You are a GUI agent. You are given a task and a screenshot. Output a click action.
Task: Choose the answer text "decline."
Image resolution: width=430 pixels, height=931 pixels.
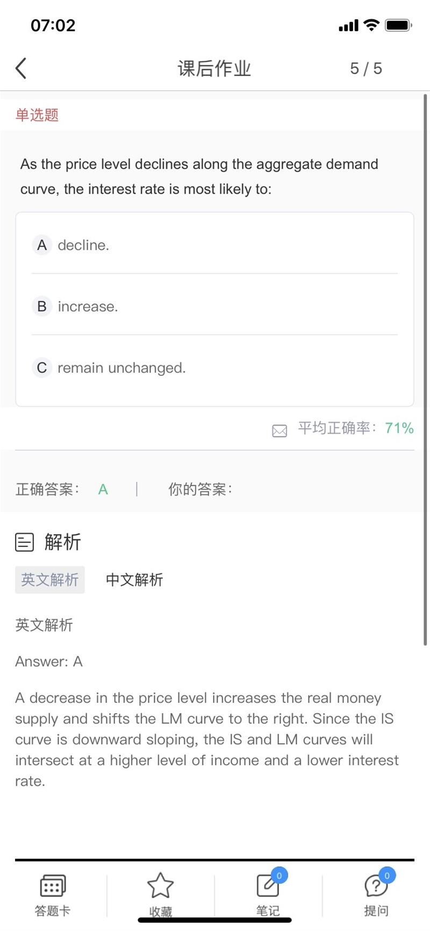click(x=83, y=245)
